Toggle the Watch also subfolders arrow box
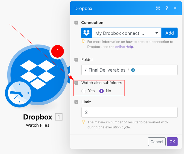 click(x=76, y=83)
